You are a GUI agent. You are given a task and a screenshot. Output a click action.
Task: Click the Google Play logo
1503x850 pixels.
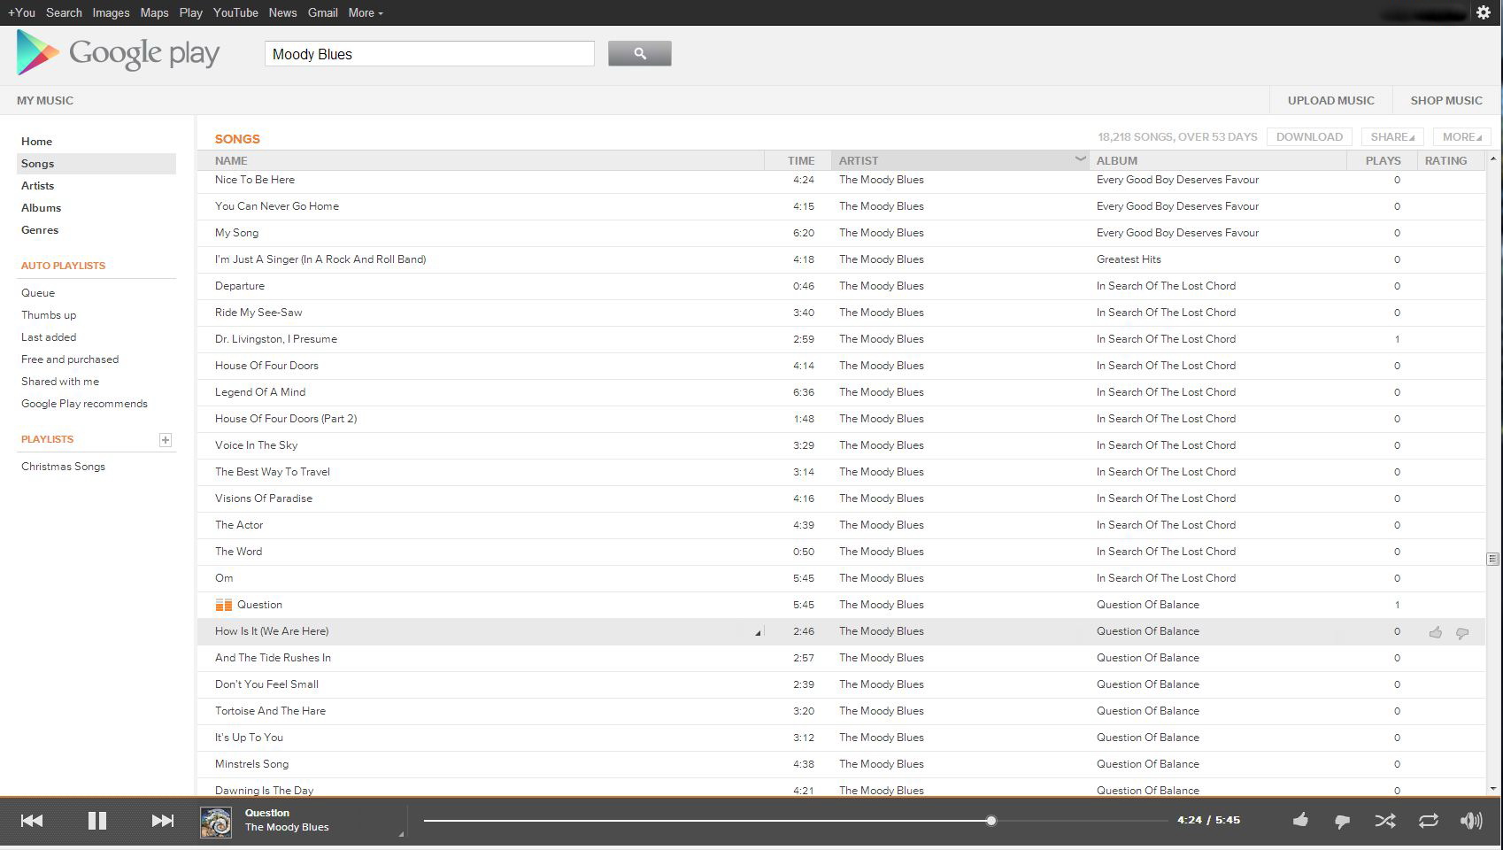pyautogui.click(x=118, y=53)
